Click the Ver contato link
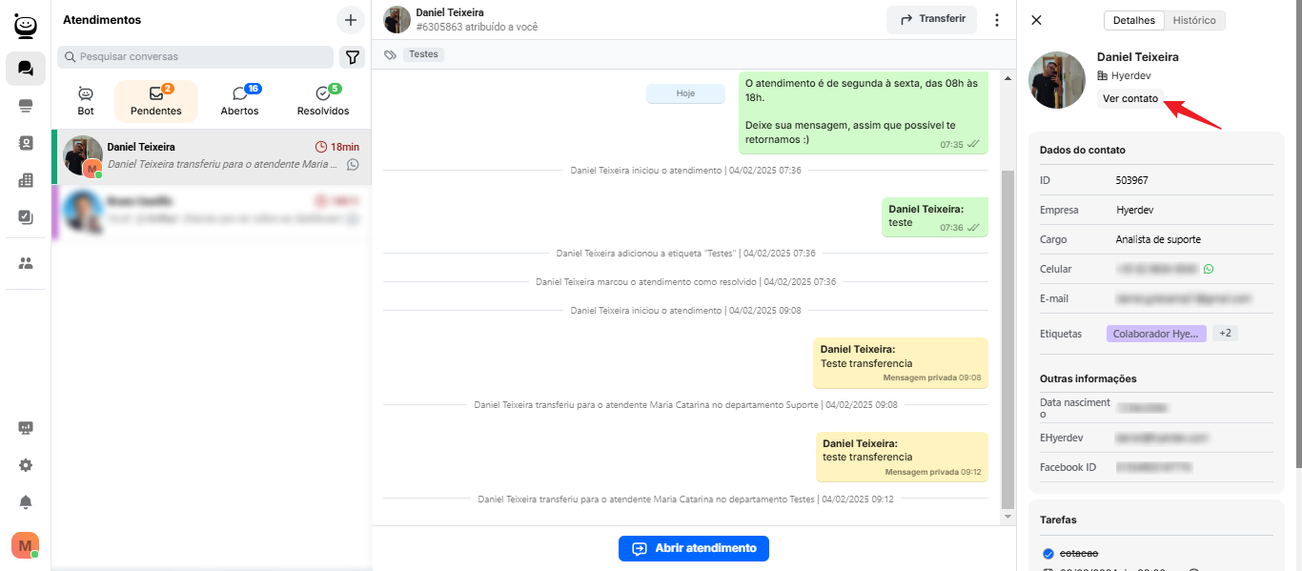The width and height of the screenshot is (1302, 571). pos(1130,98)
